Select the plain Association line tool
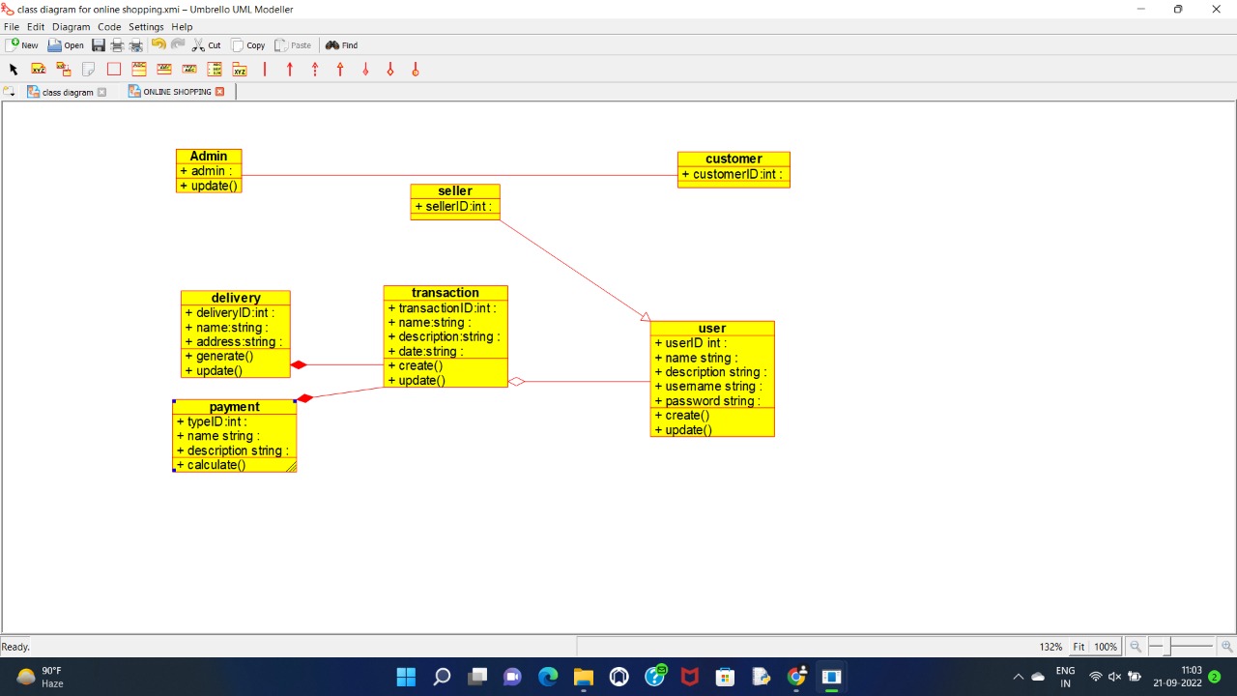The height and width of the screenshot is (696, 1237). click(x=265, y=70)
